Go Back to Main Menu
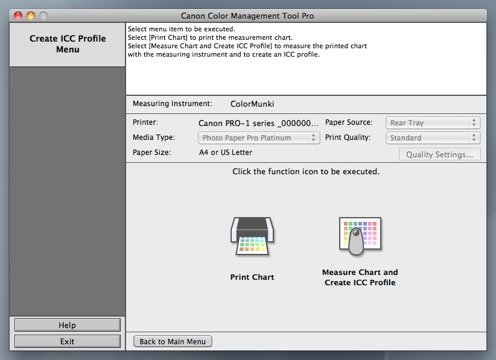This screenshot has height=360, width=496. tap(173, 341)
